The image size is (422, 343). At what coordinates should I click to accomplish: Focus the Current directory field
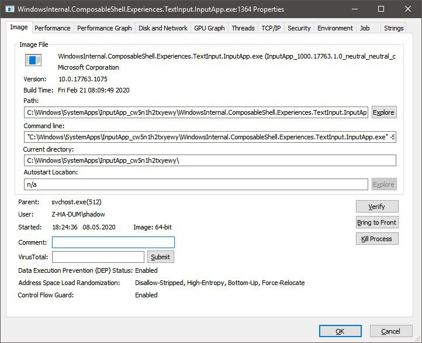tap(210, 160)
